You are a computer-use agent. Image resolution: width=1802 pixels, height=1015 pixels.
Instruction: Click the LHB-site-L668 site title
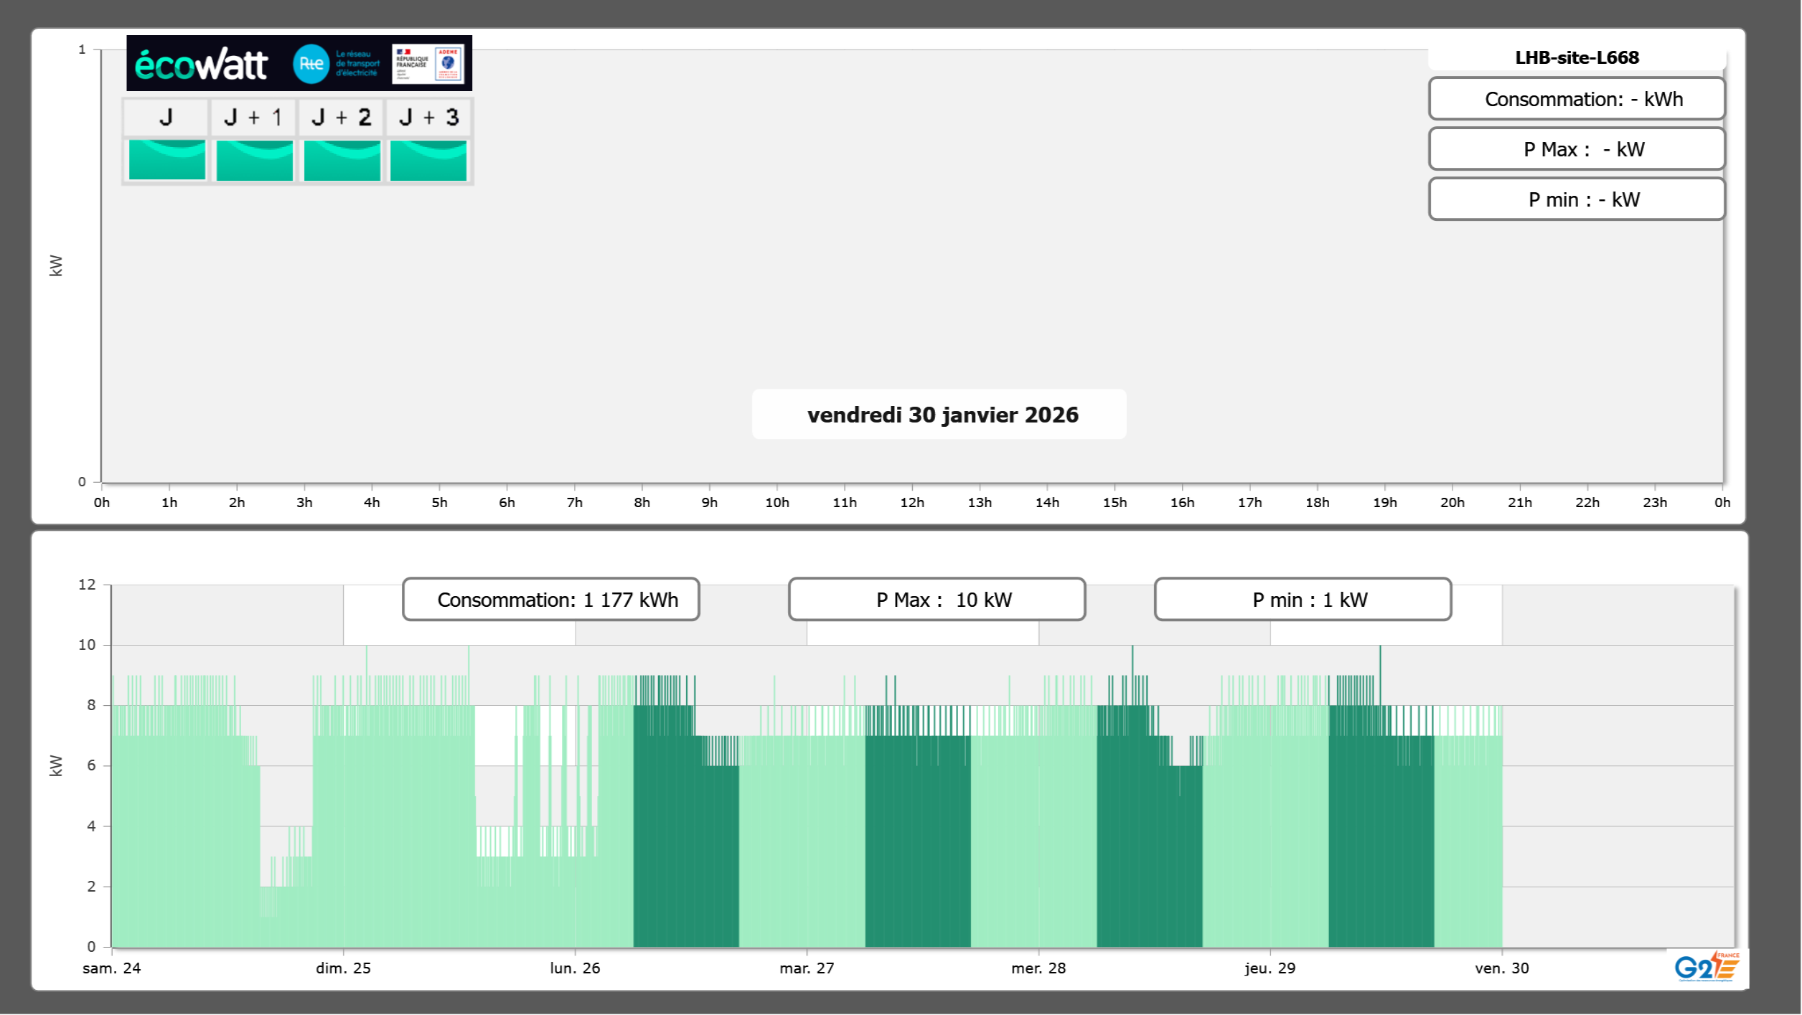(1576, 57)
